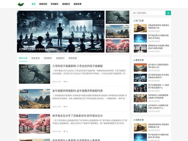Click the cherry blossom article list thumbnail

(x=34, y=124)
